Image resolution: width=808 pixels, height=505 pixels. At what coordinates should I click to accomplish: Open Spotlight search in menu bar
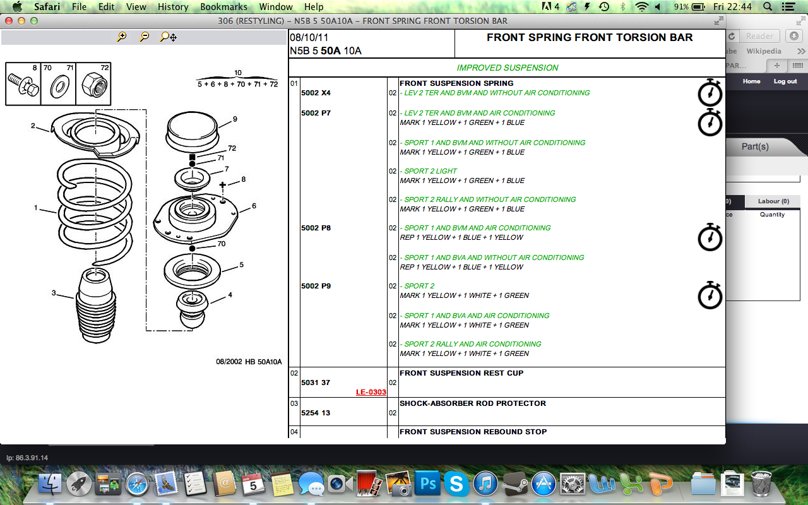pyautogui.click(x=768, y=7)
